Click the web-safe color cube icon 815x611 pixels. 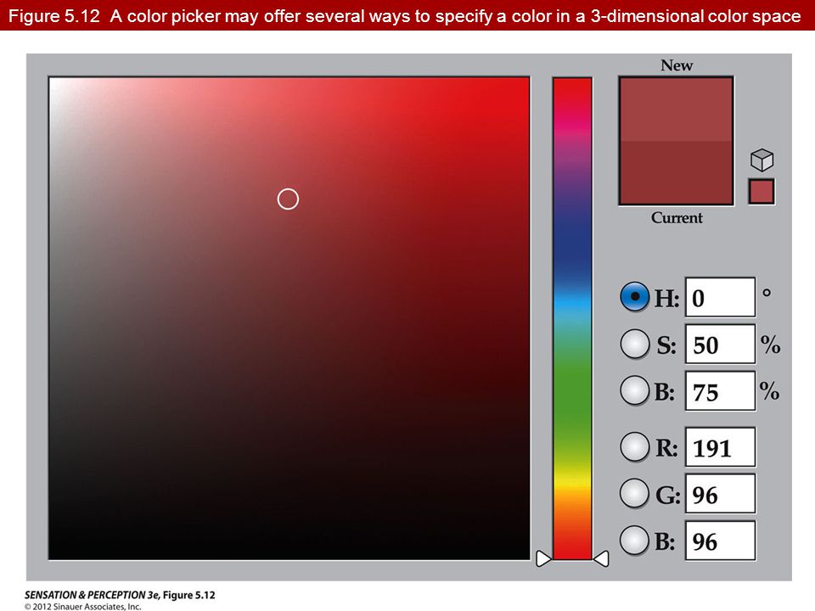click(762, 160)
